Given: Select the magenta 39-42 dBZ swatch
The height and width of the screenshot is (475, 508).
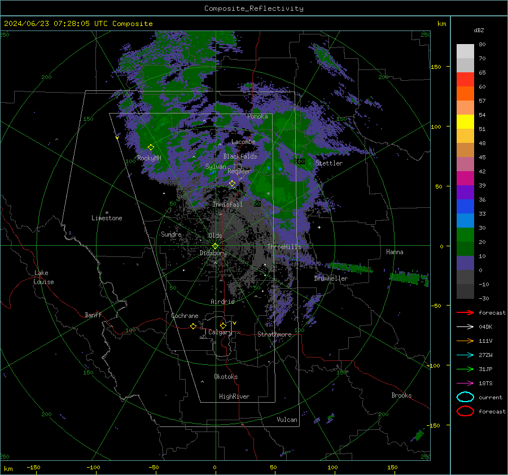Looking at the screenshot, I should click(x=465, y=178).
